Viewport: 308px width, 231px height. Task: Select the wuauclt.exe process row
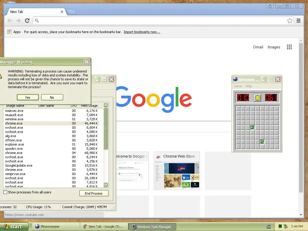pyautogui.click(x=52, y=115)
